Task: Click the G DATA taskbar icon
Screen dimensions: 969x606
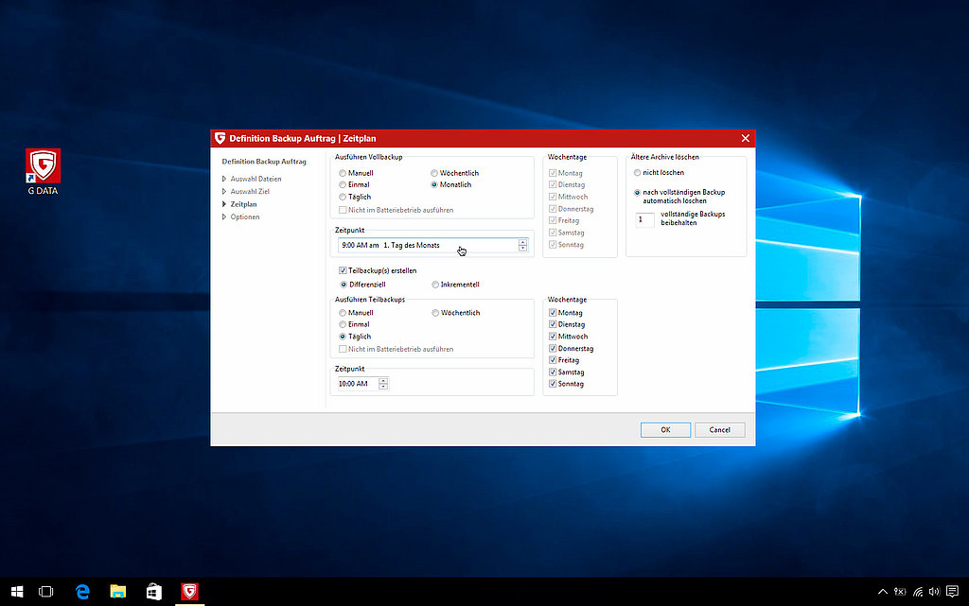Action: tap(189, 591)
